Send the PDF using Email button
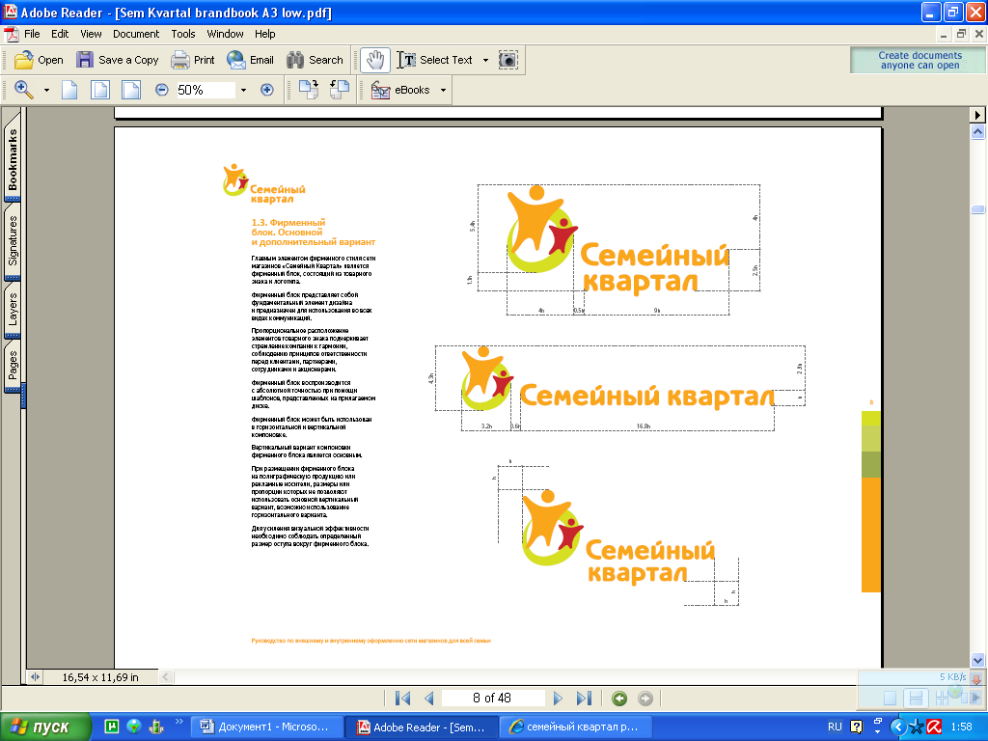This screenshot has width=988, height=741. pyautogui.click(x=250, y=60)
